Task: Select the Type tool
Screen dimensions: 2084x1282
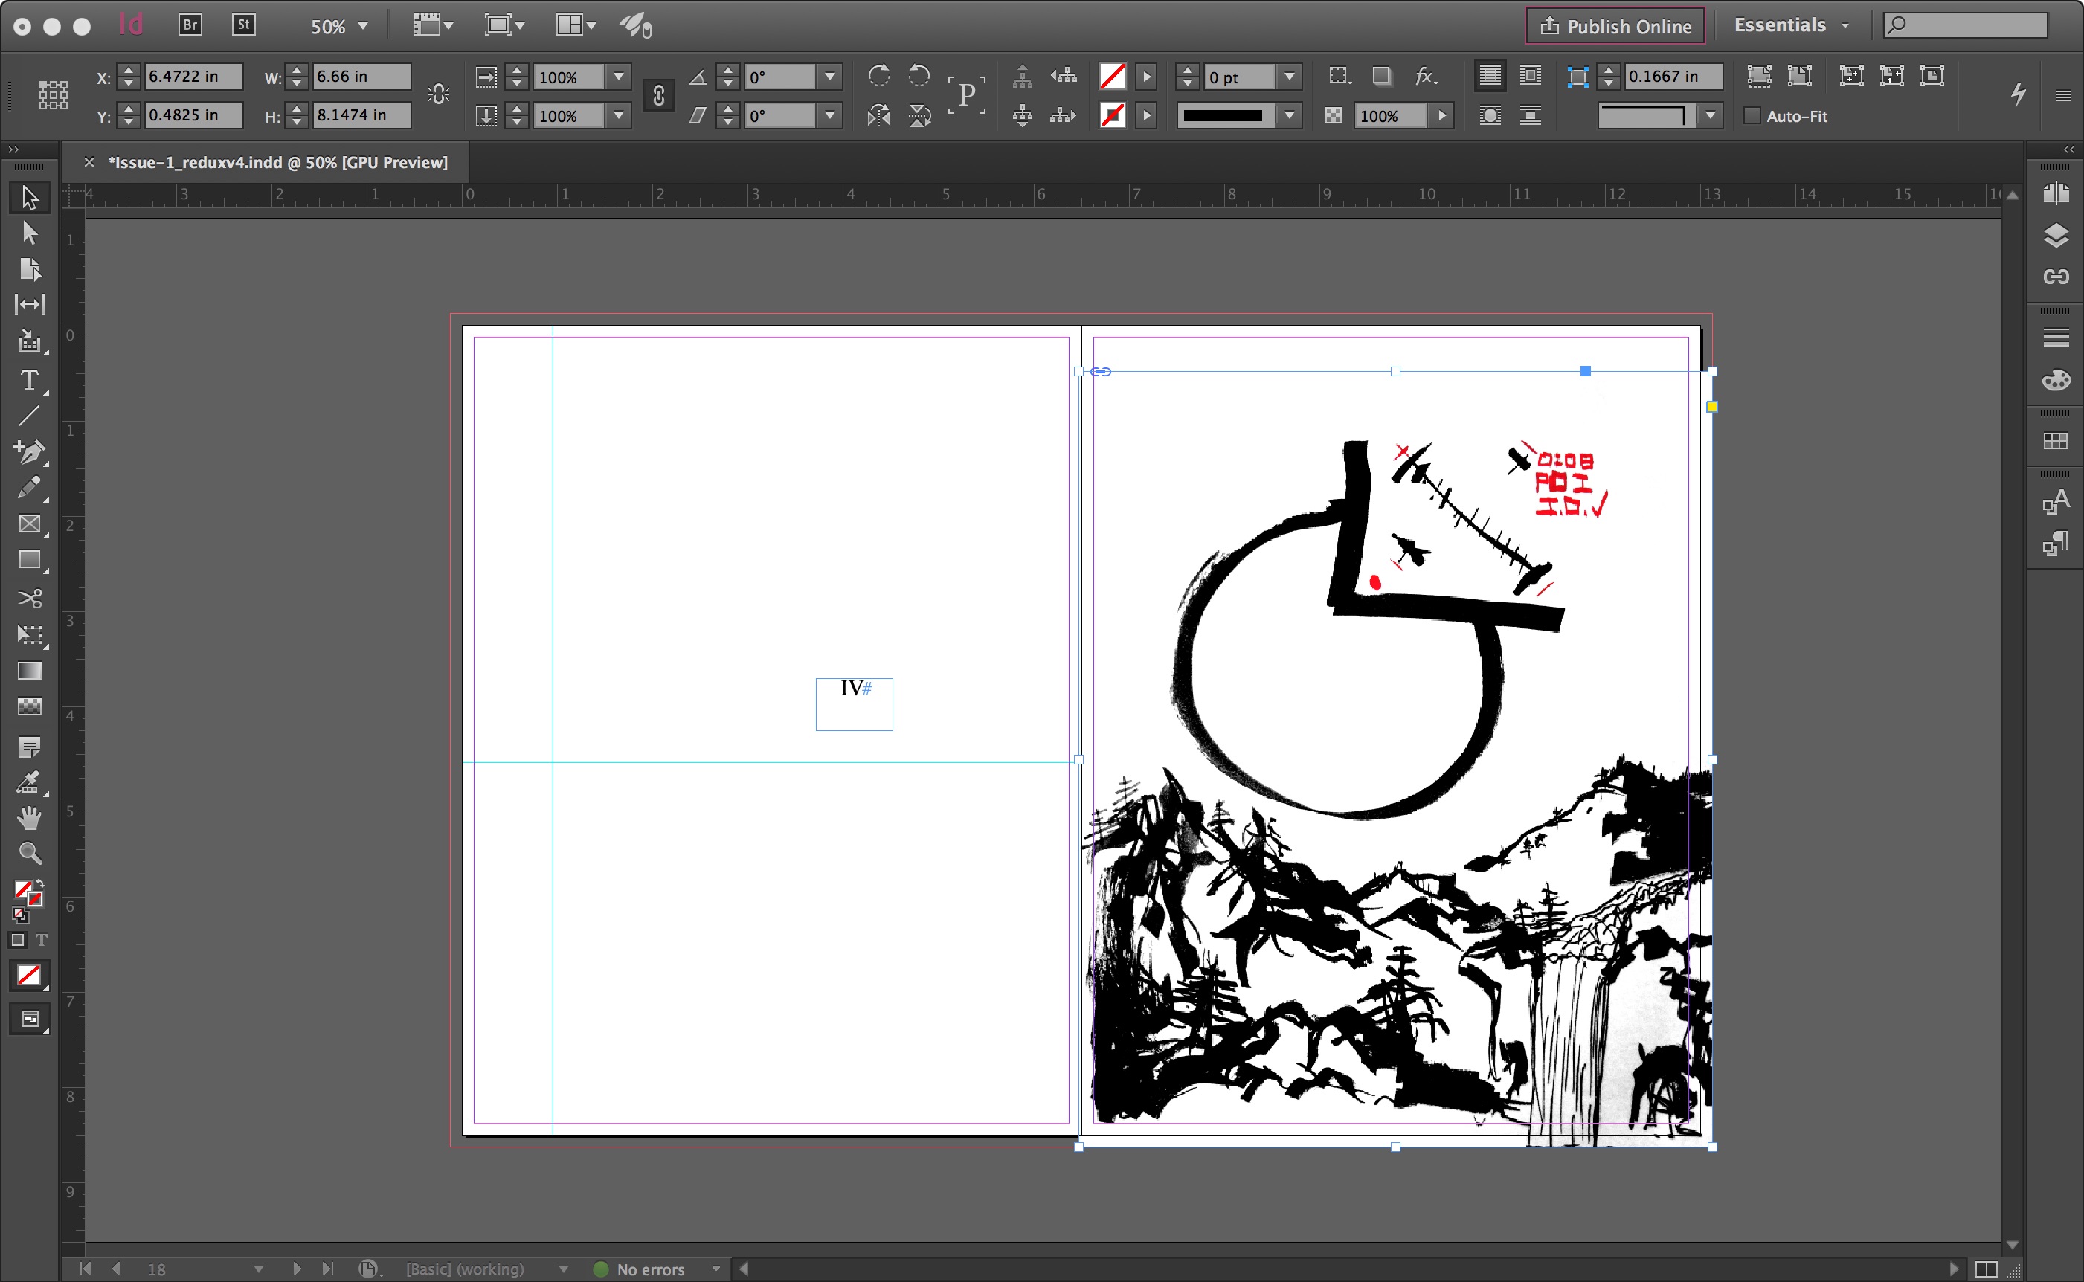Action: click(29, 381)
